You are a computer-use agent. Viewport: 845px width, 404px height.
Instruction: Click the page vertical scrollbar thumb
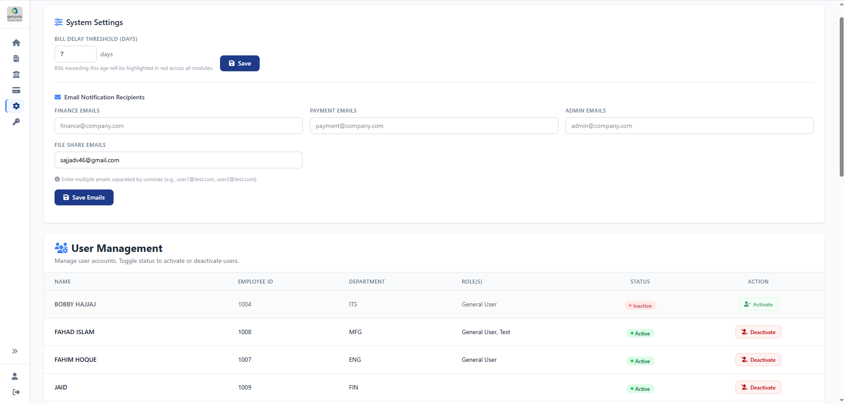point(841,97)
